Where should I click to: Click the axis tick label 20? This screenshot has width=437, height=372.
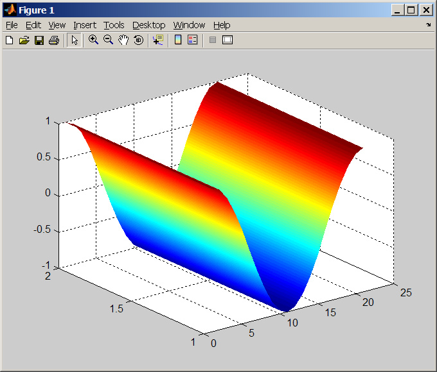(x=368, y=302)
